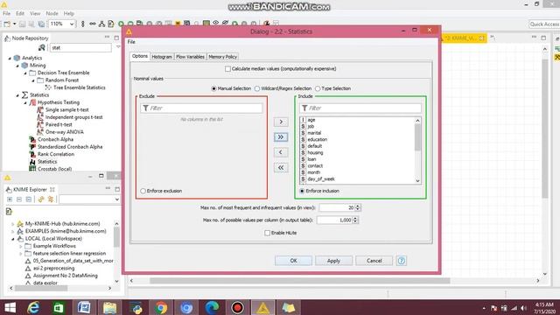Decrease max possible values per column stepper

[x=355, y=221]
